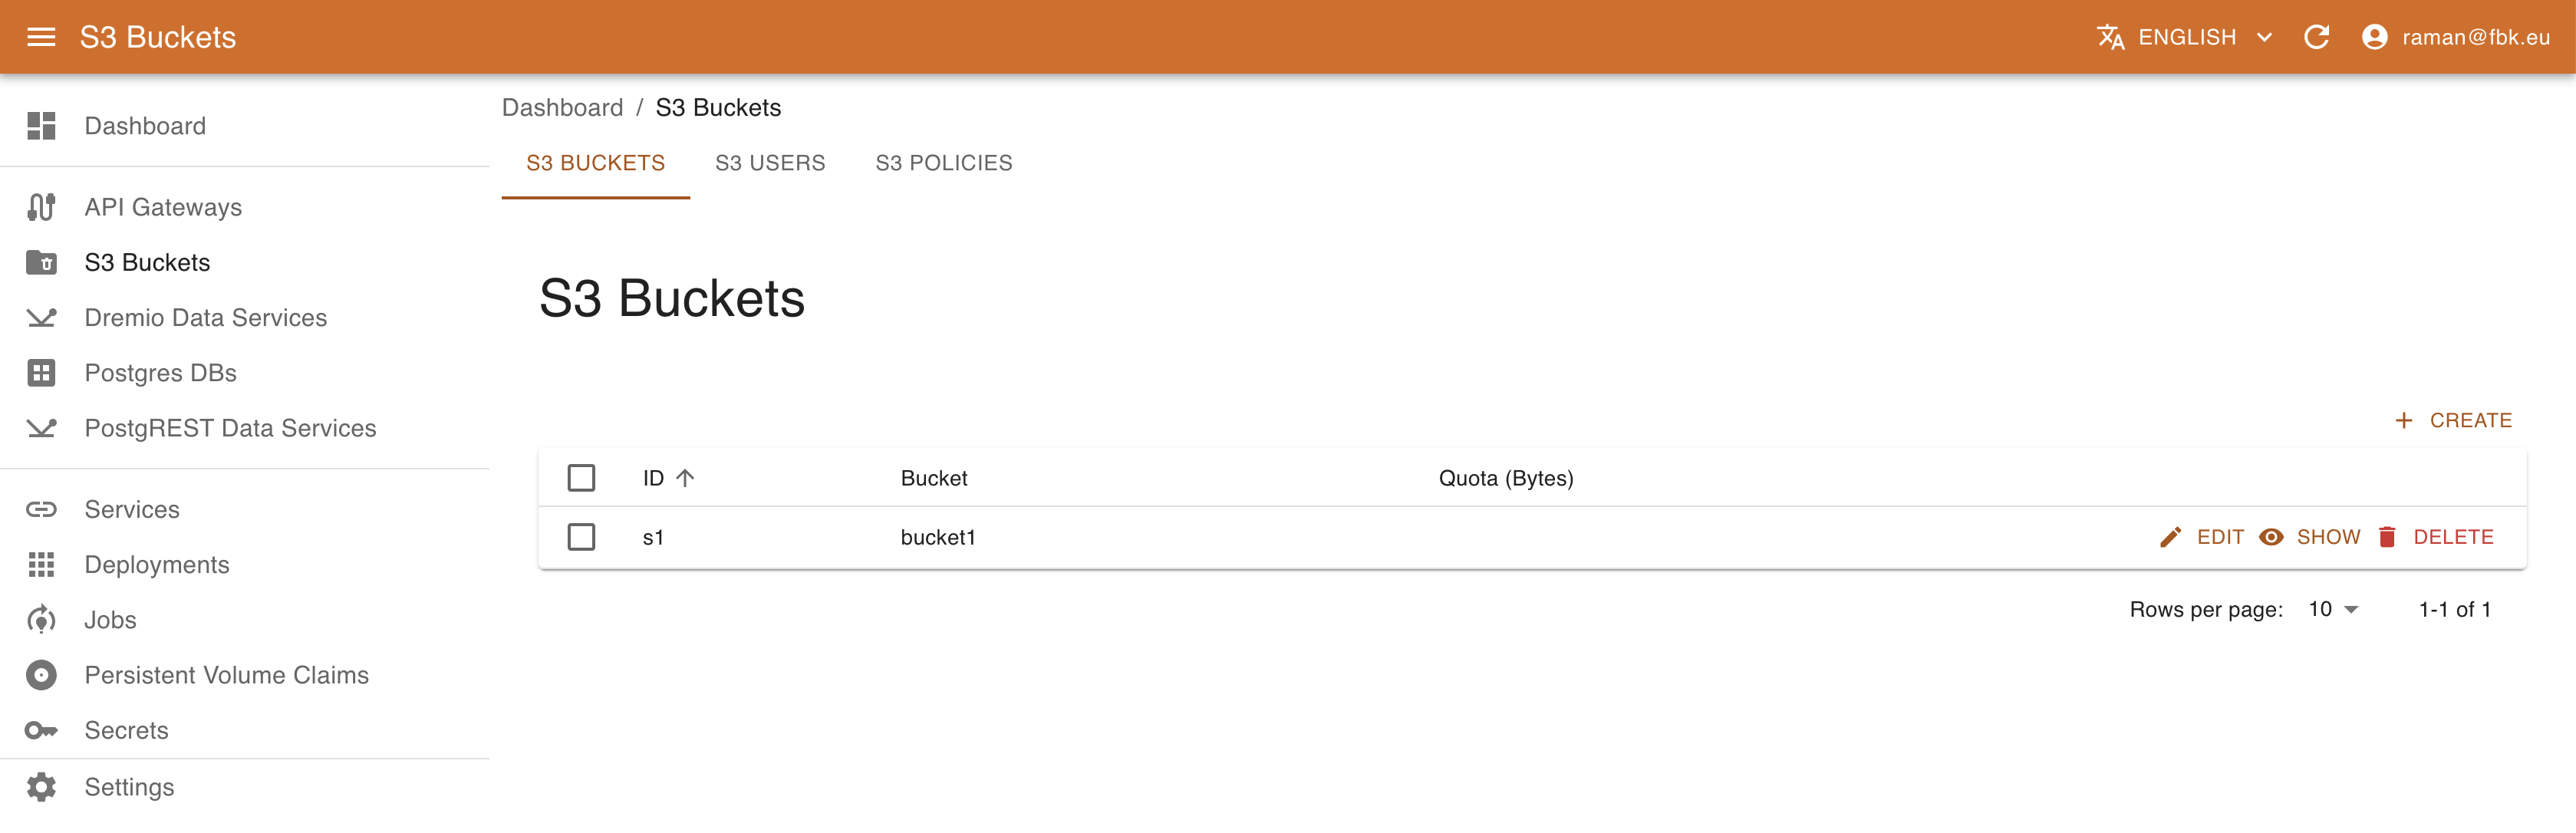Open the English language dropdown
2576x833 pixels.
[2186, 37]
